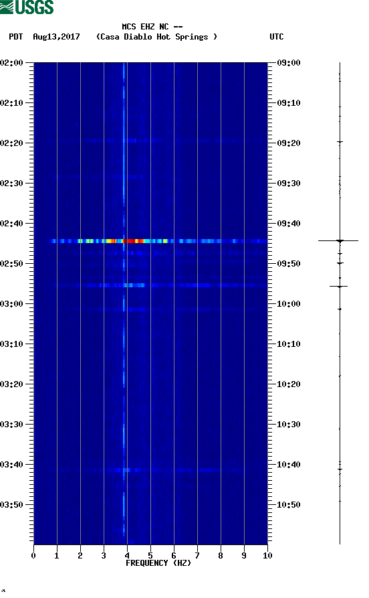Click the '(Casa Diablo Hot Springs )' label
This screenshot has width=369, height=598.
click(x=156, y=37)
